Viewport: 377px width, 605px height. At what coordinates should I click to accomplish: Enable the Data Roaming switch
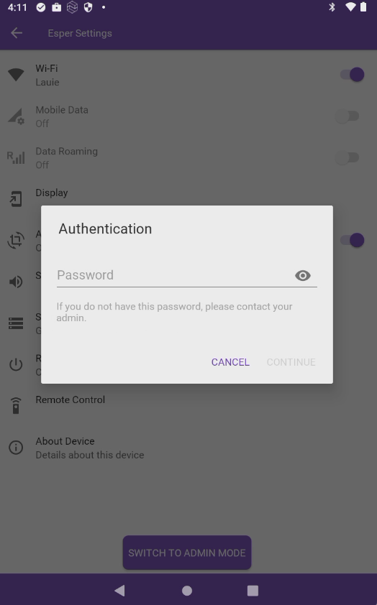click(348, 157)
